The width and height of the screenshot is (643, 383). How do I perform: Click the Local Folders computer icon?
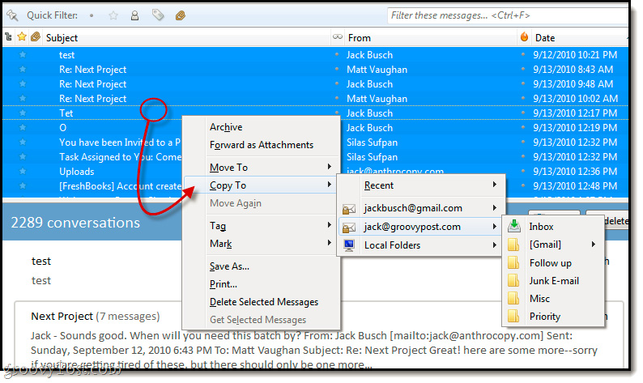coord(349,245)
